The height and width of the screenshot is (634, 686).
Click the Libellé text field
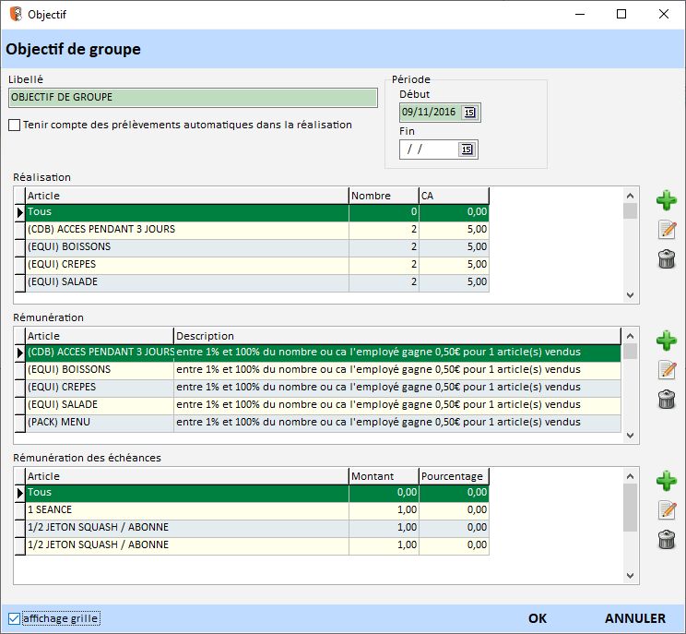tap(193, 98)
